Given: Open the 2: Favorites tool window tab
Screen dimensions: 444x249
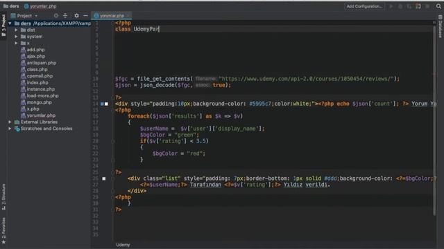Looking at the screenshot, I should 3,230.
